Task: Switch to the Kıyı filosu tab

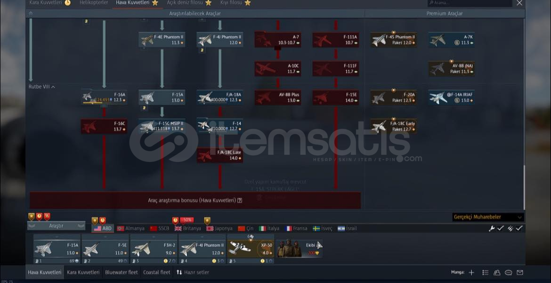Action: (x=235, y=3)
